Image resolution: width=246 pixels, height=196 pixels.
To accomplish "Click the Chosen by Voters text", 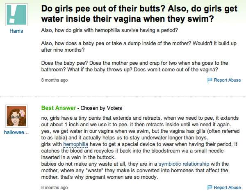I will tap(101, 108).
